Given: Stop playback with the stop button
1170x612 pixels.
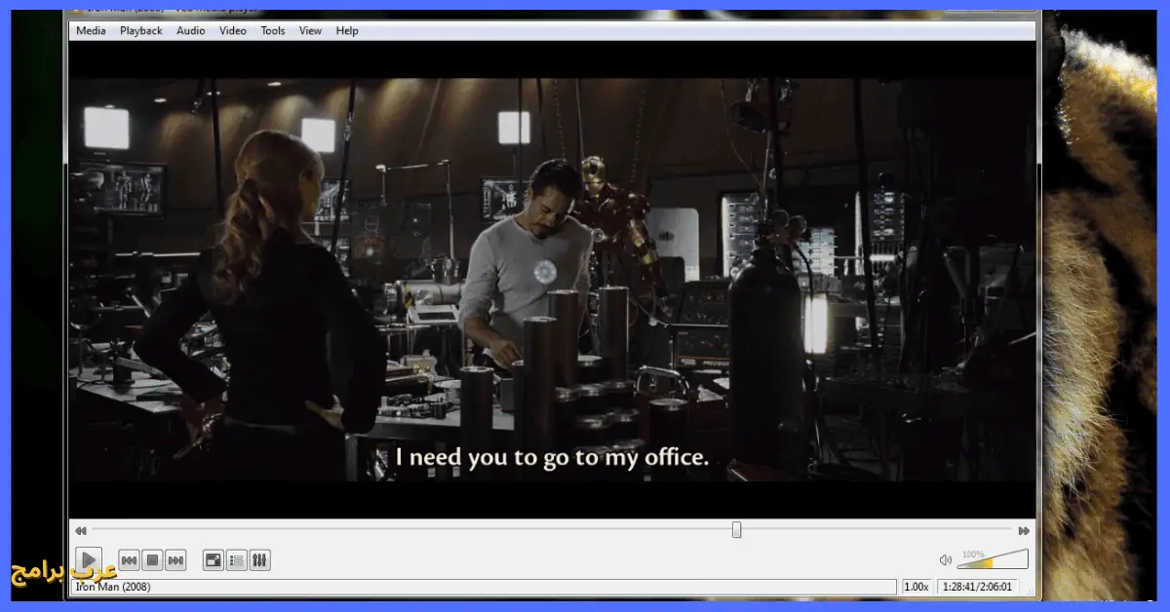Looking at the screenshot, I should click(x=152, y=560).
